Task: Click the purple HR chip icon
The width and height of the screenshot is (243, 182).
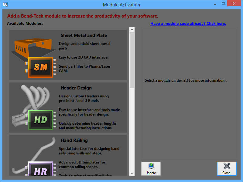Action: tap(41, 168)
